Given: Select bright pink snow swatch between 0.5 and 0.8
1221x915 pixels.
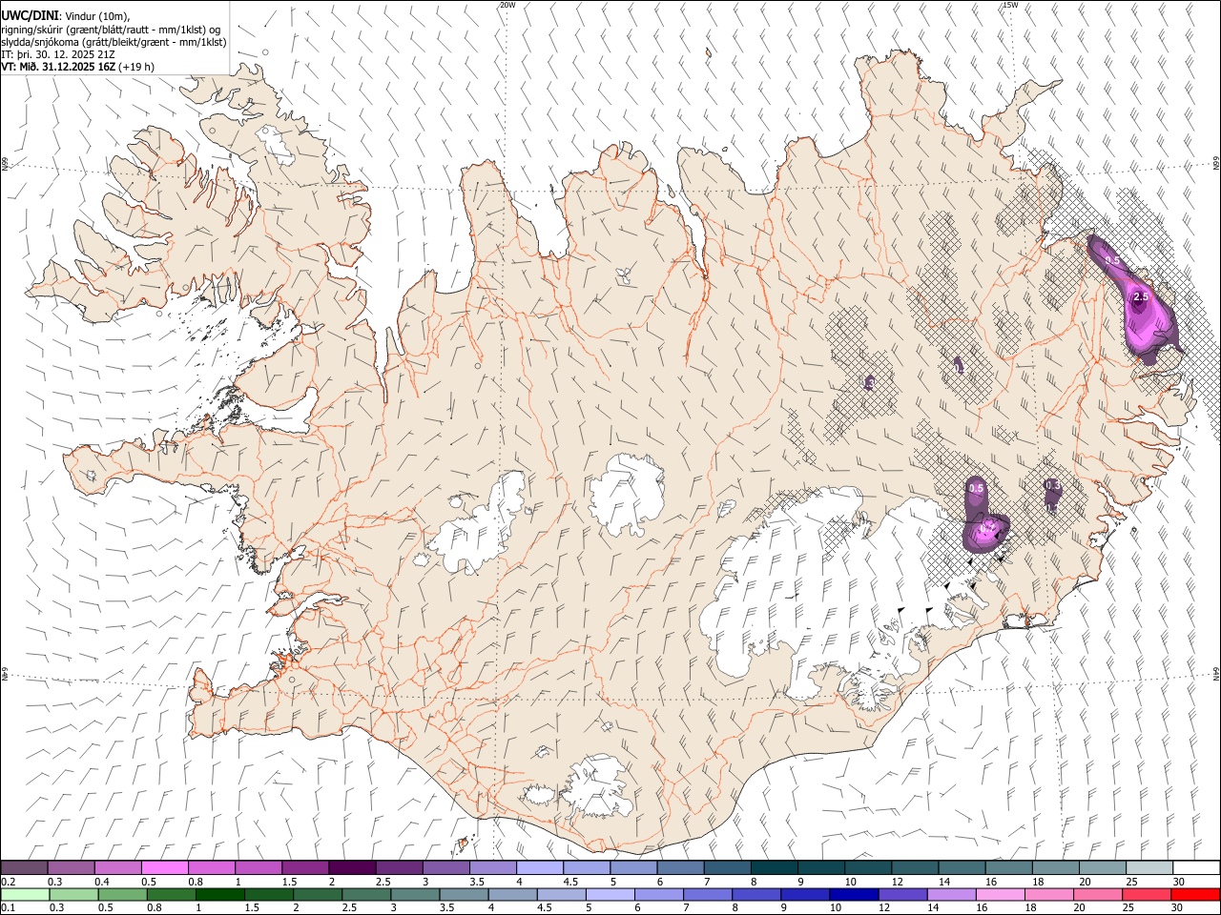Looking at the screenshot, I should (x=164, y=867).
